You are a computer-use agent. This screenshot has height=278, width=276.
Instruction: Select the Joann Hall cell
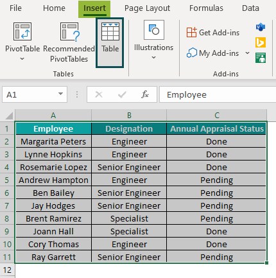(x=53, y=231)
